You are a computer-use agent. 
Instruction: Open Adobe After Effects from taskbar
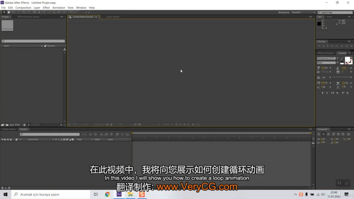119,194
